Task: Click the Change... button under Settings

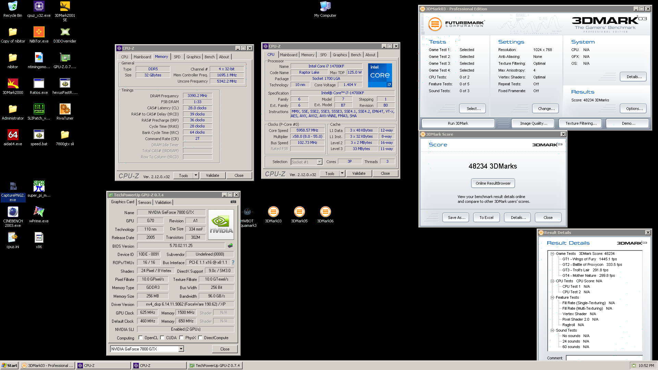Action: (546, 109)
